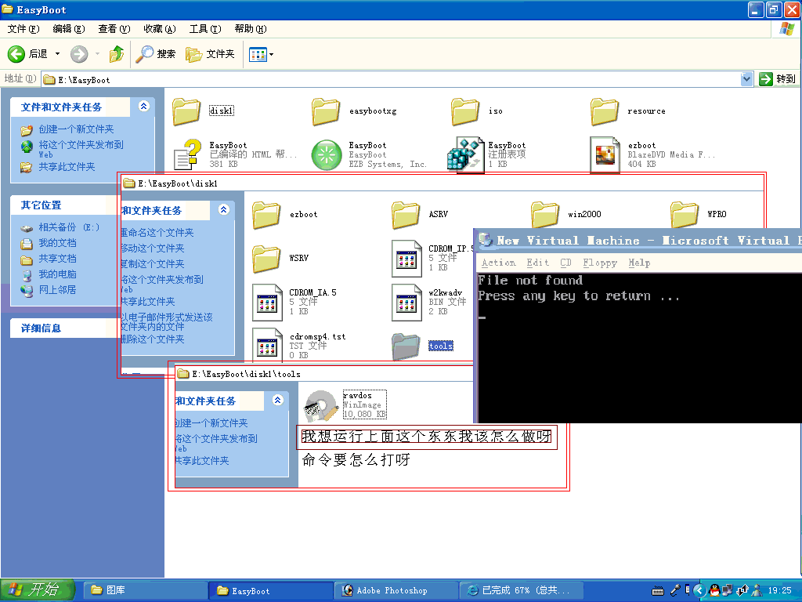This screenshot has height=602, width=802.
Task: Select the green EasyBoot application icon
Action: (327, 154)
